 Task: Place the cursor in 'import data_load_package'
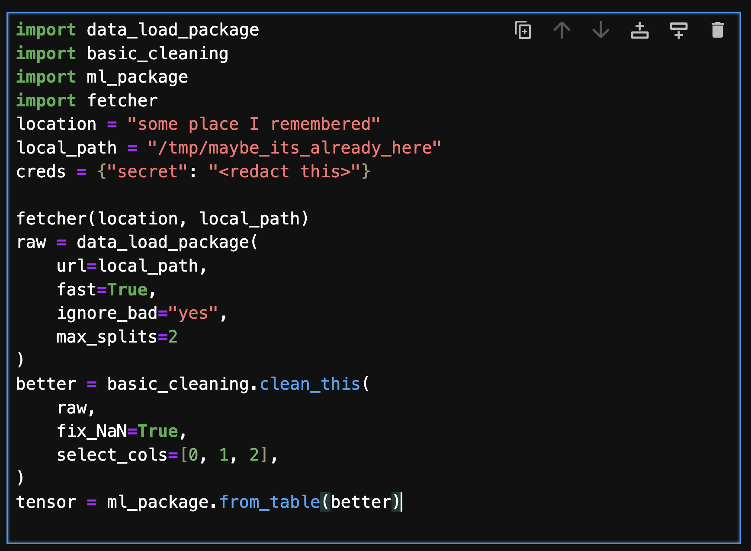[x=138, y=30]
